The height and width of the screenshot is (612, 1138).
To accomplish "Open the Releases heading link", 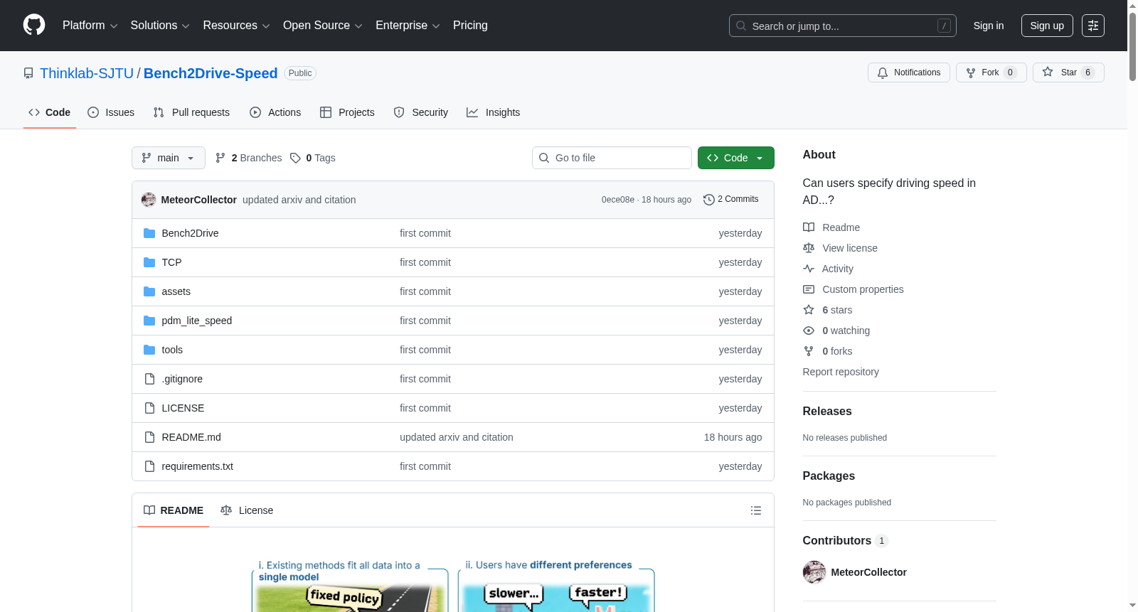I will point(827,411).
